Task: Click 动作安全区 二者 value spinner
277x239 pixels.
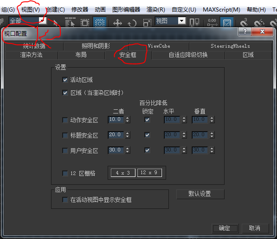Action: click(x=128, y=119)
